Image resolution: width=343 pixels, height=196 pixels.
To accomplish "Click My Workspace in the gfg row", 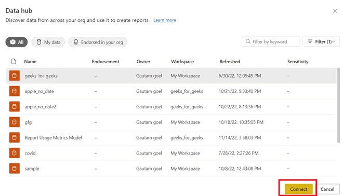I will coord(185,122).
